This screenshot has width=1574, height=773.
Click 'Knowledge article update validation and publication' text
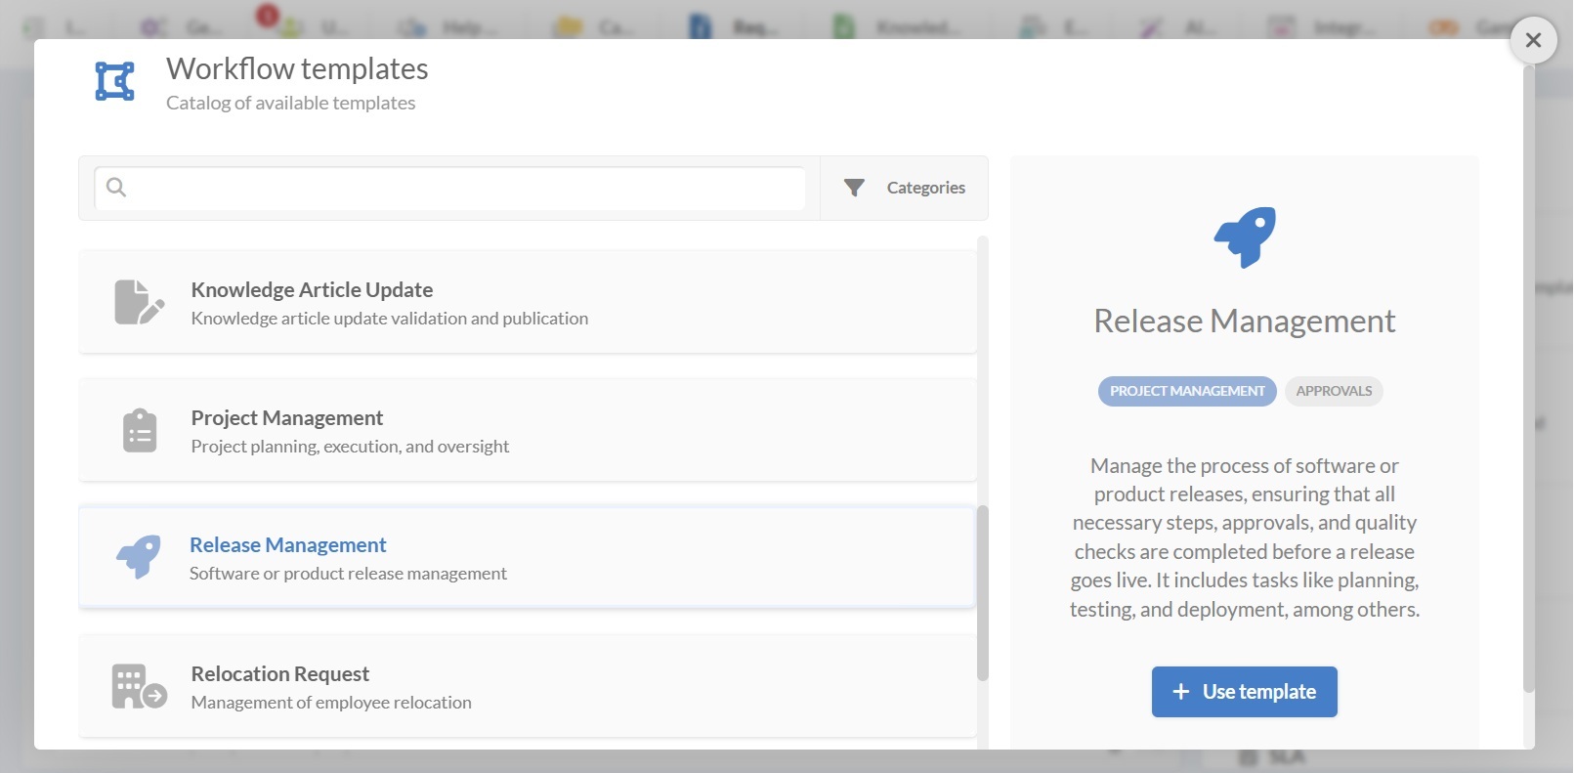[390, 319]
